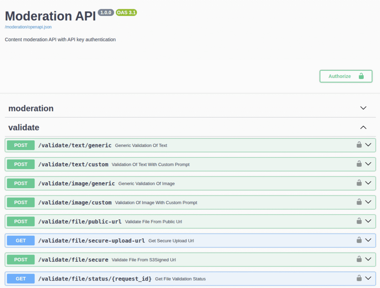Click lock icon on file status endpoint row
380x288 pixels.
tap(359, 278)
